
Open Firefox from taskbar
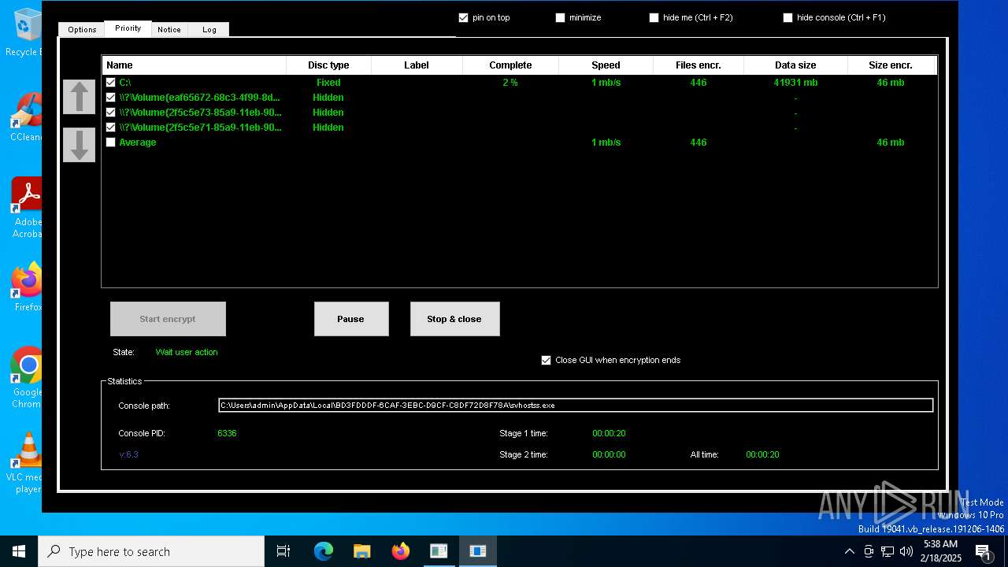[401, 551]
